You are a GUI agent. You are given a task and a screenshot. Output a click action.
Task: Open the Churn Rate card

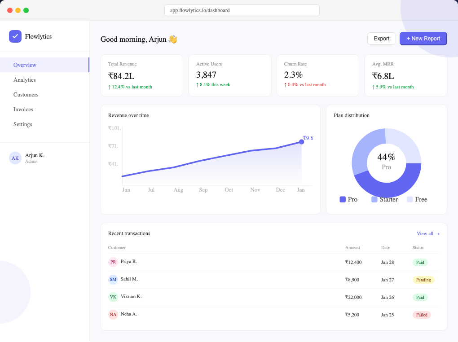pyautogui.click(x=318, y=75)
